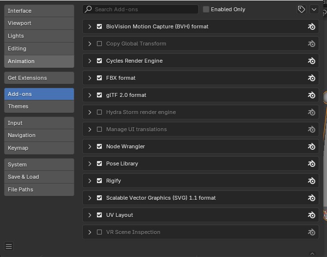The image size is (327, 257).
Task: Expand the Cycles Render Engine details chevron
Action: [90, 61]
